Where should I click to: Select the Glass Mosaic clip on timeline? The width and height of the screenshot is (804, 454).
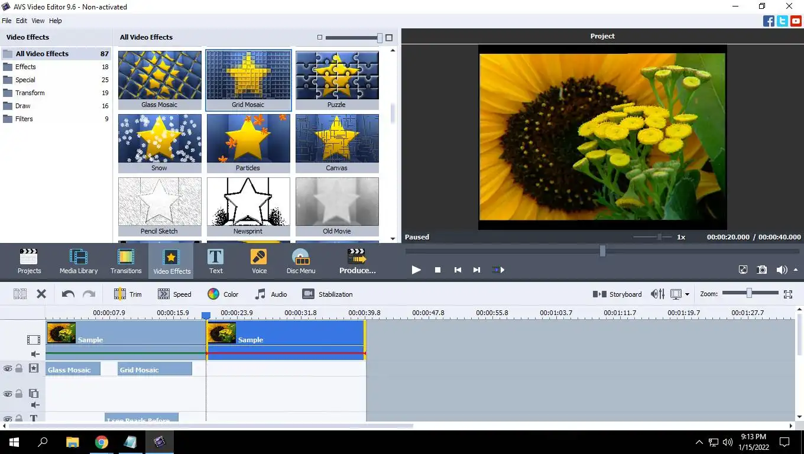[73, 369]
